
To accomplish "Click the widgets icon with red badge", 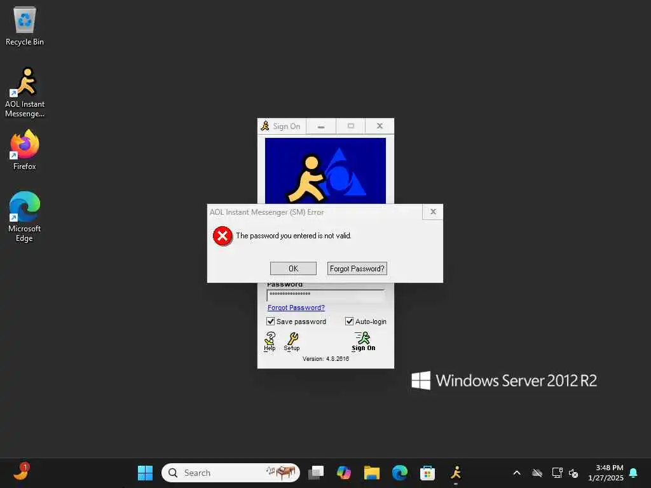I will [x=22, y=471].
